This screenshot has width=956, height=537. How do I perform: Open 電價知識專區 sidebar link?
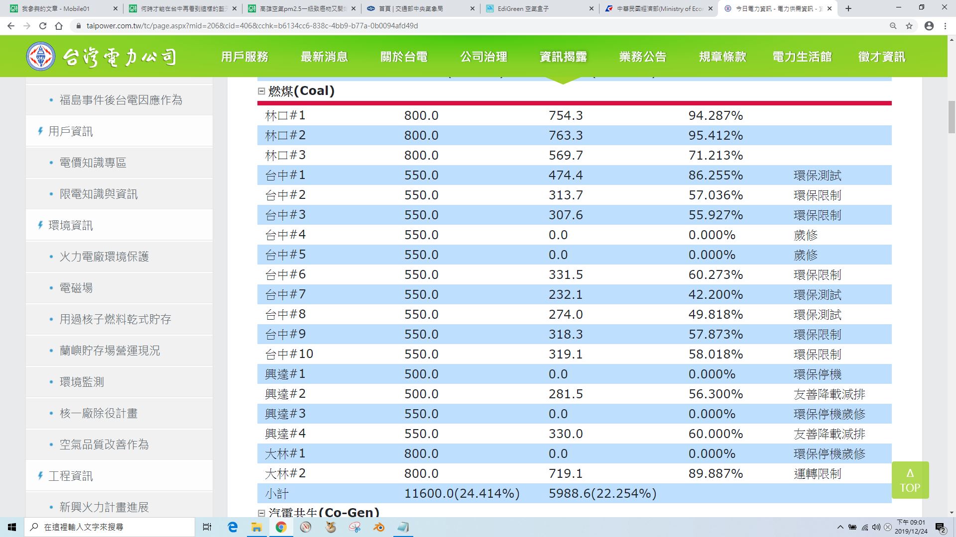pos(93,163)
